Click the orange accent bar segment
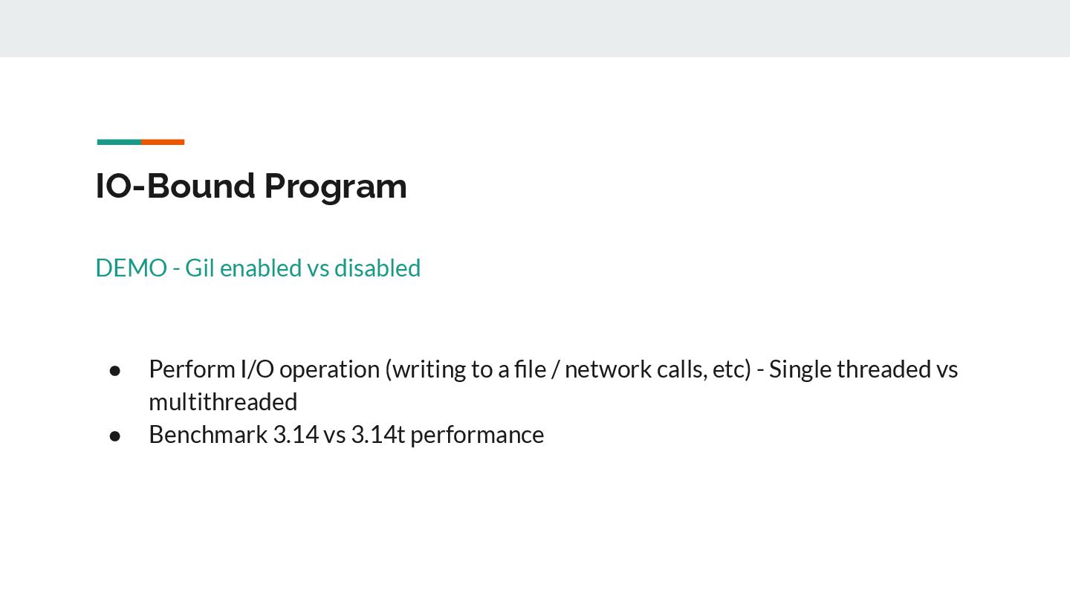This screenshot has width=1070, height=602. point(163,142)
